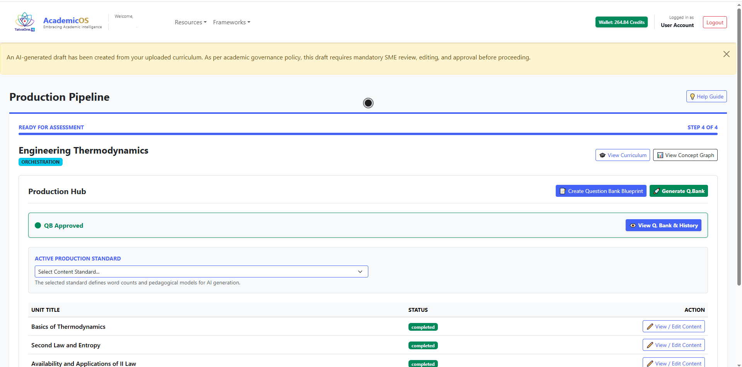Screen dimensions: 742x367
Task: Click the AcademicOS brand title
Action: pyautogui.click(x=66, y=20)
